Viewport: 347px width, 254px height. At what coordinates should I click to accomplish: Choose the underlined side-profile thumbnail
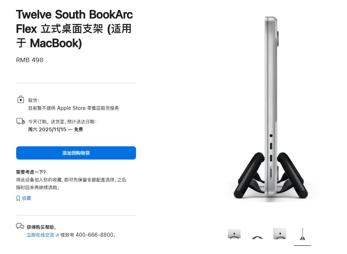coord(302,235)
